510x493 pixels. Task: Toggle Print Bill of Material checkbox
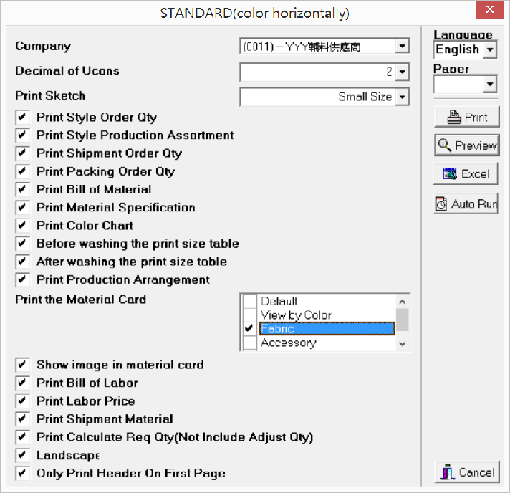(23, 190)
